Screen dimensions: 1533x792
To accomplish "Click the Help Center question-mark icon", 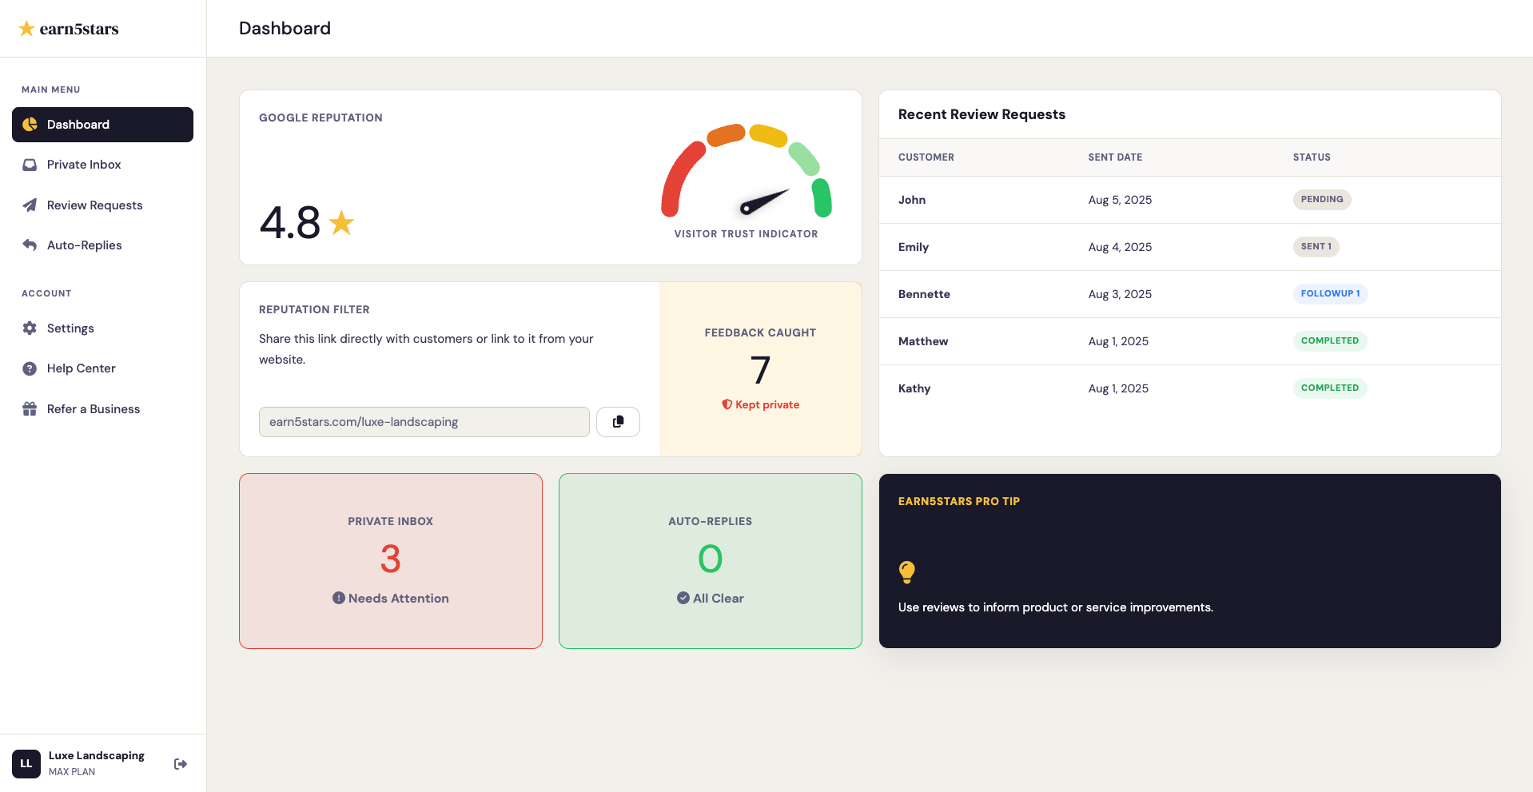I will [30, 368].
